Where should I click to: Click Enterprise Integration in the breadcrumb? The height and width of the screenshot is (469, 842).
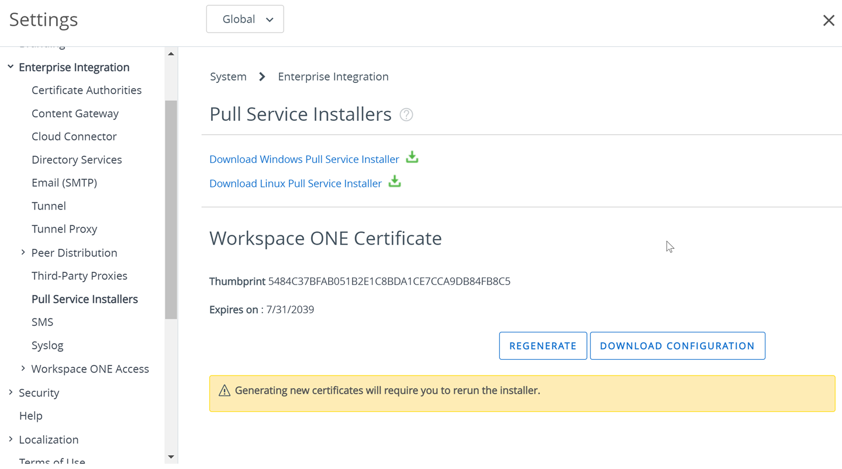[333, 77]
